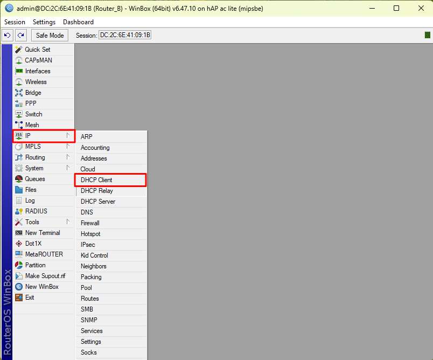
Task: Expand the Tools submenu
Action: pos(68,222)
